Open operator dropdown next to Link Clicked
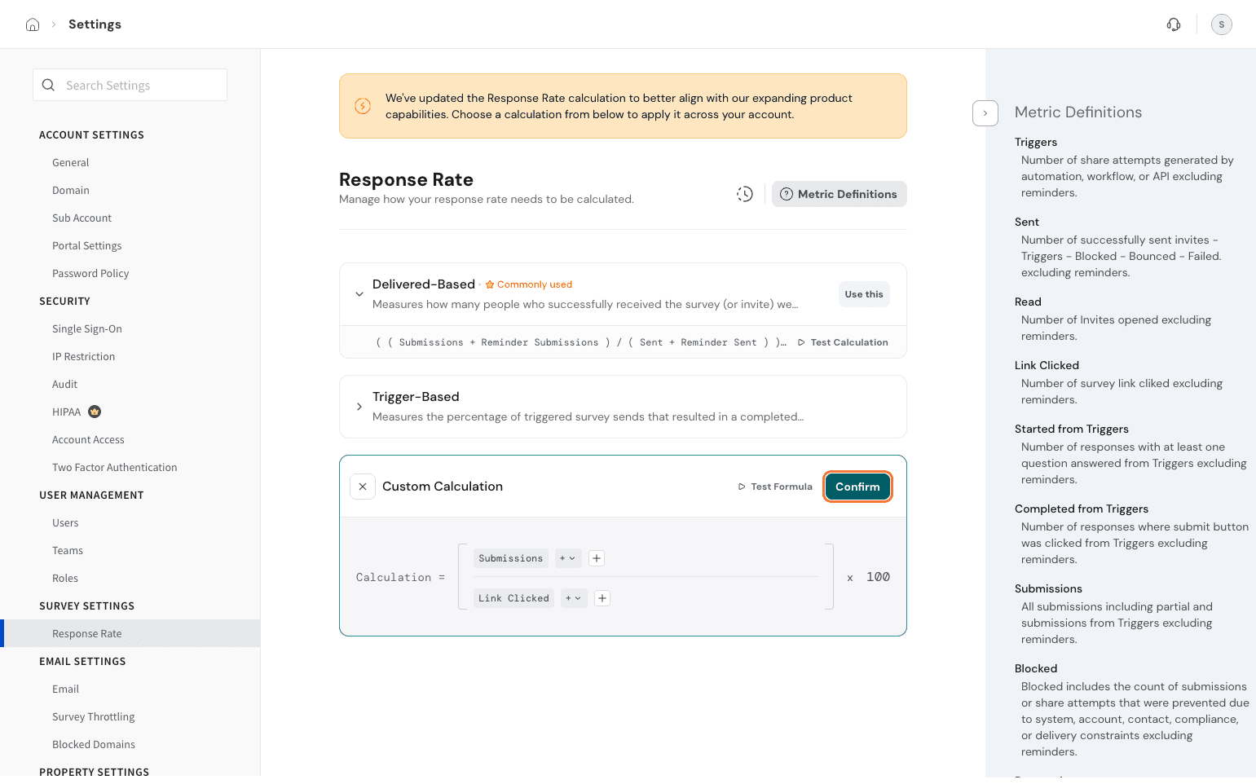This screenshot has height=784, width=1256. coord(574,598)
